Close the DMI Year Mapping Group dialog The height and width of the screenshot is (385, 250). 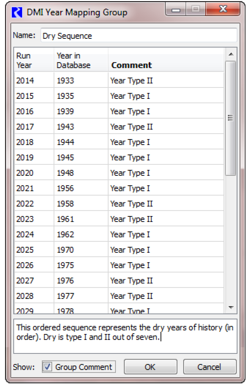(x=223, y=10)
